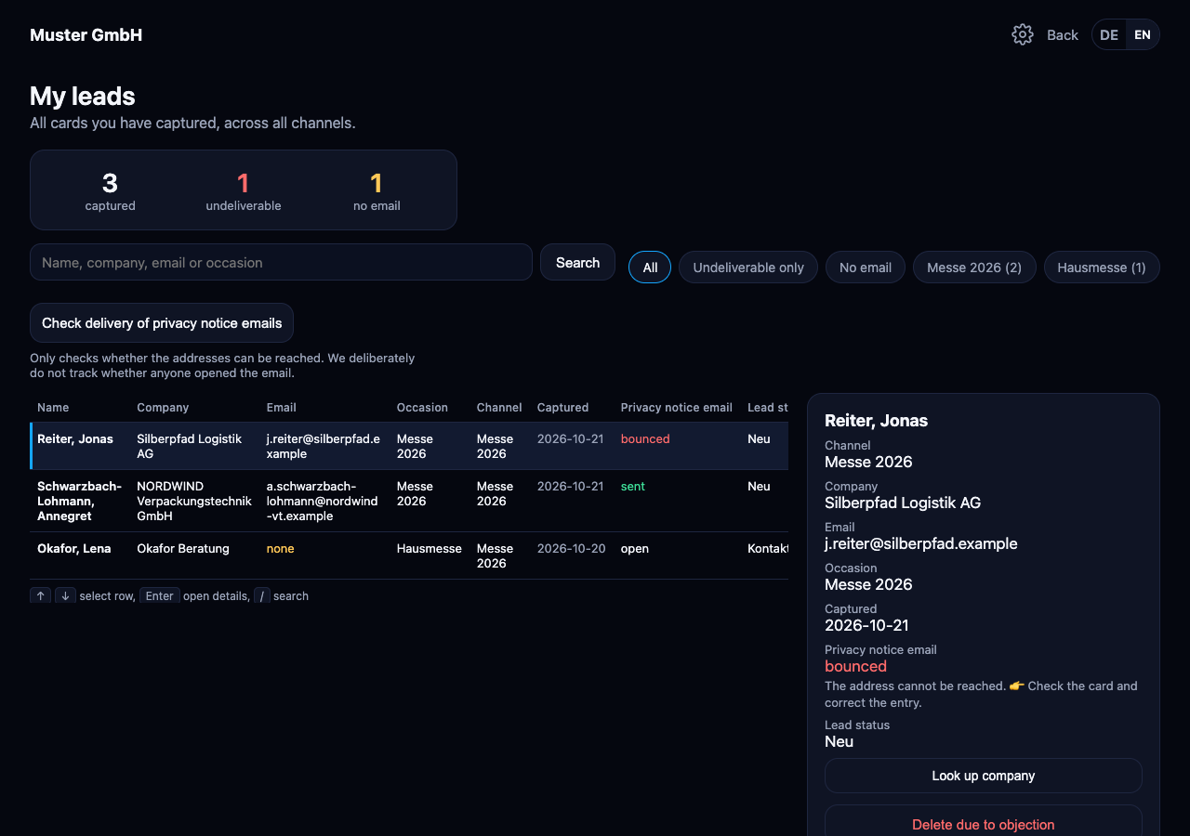Click j.reiter@silberpfad.example in the table
The width and height of the screenshot is (1190, 836).
[324, 446]
